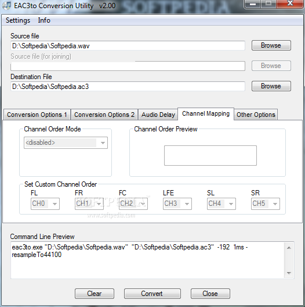Focus the joining source file field
305x307 pixels.
pyautogui.click(x=128, y=66)
